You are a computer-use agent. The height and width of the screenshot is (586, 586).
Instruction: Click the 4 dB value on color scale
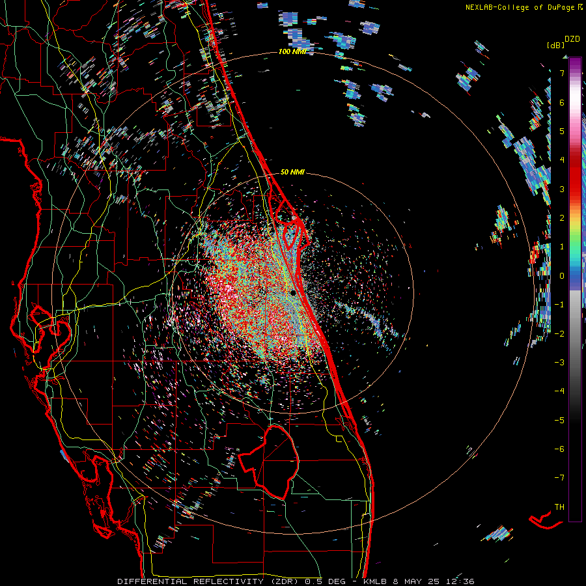[562, 160]
